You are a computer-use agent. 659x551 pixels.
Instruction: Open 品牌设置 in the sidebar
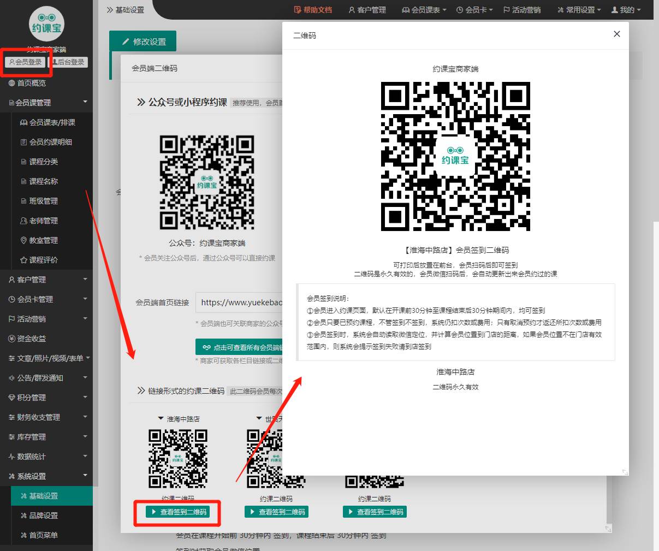(52, 516)
